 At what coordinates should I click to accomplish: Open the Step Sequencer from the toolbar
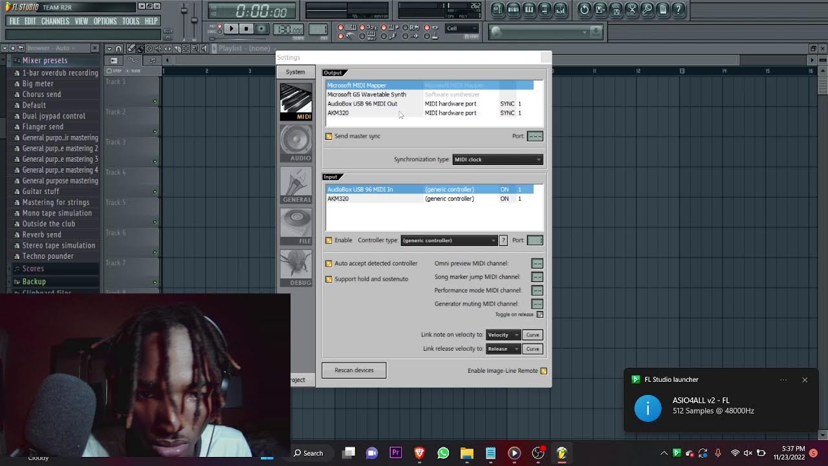514,10
